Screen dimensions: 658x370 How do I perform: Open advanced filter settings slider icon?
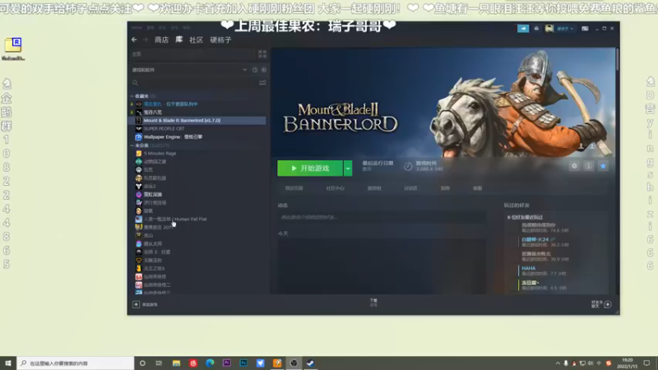262,83
